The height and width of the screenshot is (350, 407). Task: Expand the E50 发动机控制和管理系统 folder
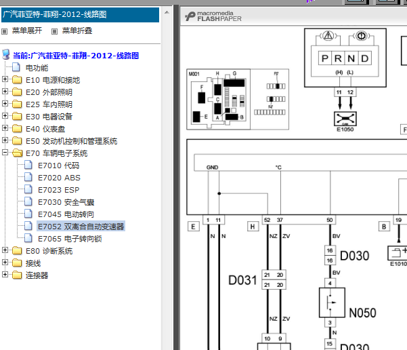point(5,140)
